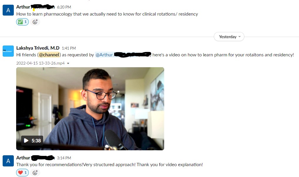Add reaction to the pharmacology question message

pos(35,22)
